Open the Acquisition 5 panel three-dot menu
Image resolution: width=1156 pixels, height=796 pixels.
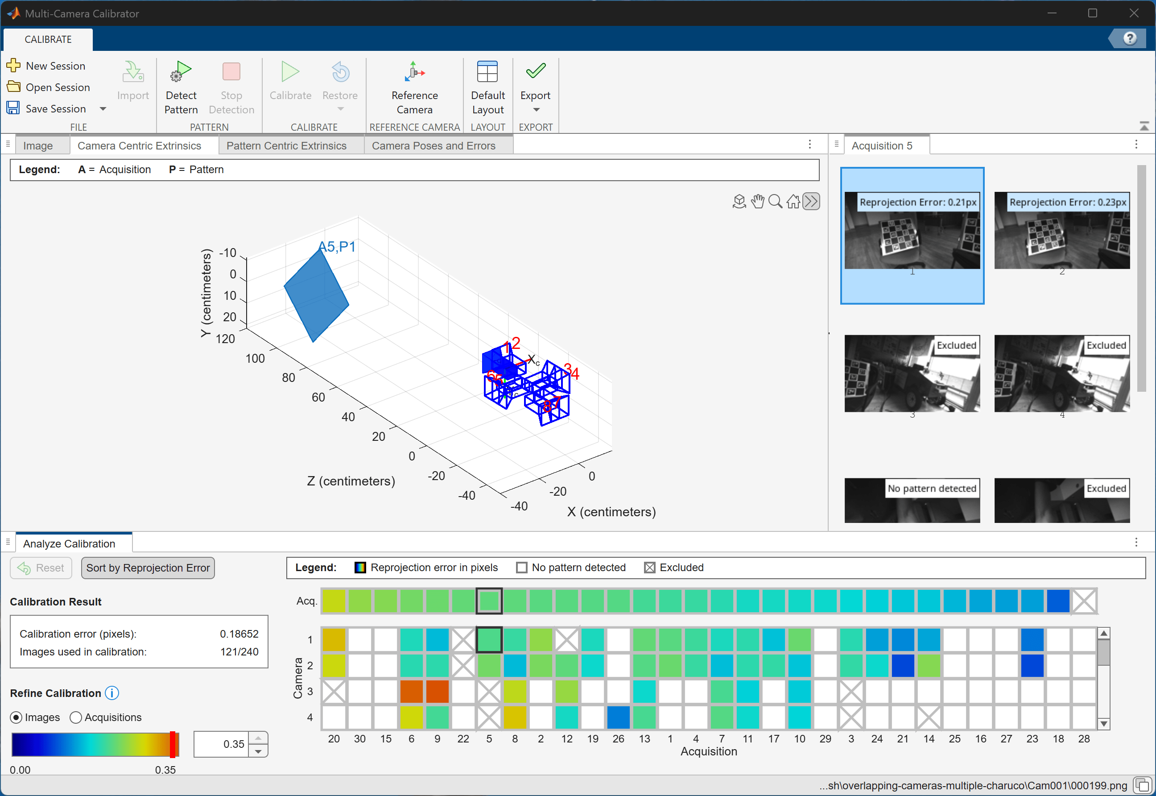point(1136,145)
